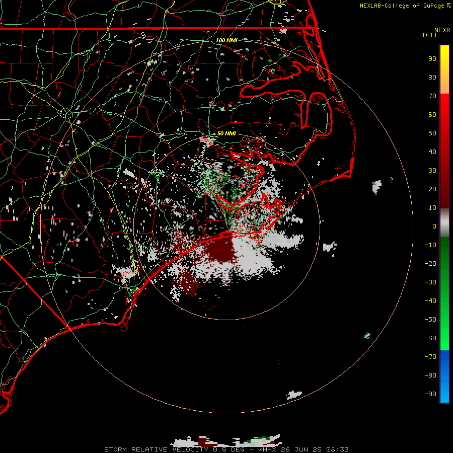Click the 50 value on the velocity scale
453x453 pixels.
pyautogui.click(x=432, y=133)
